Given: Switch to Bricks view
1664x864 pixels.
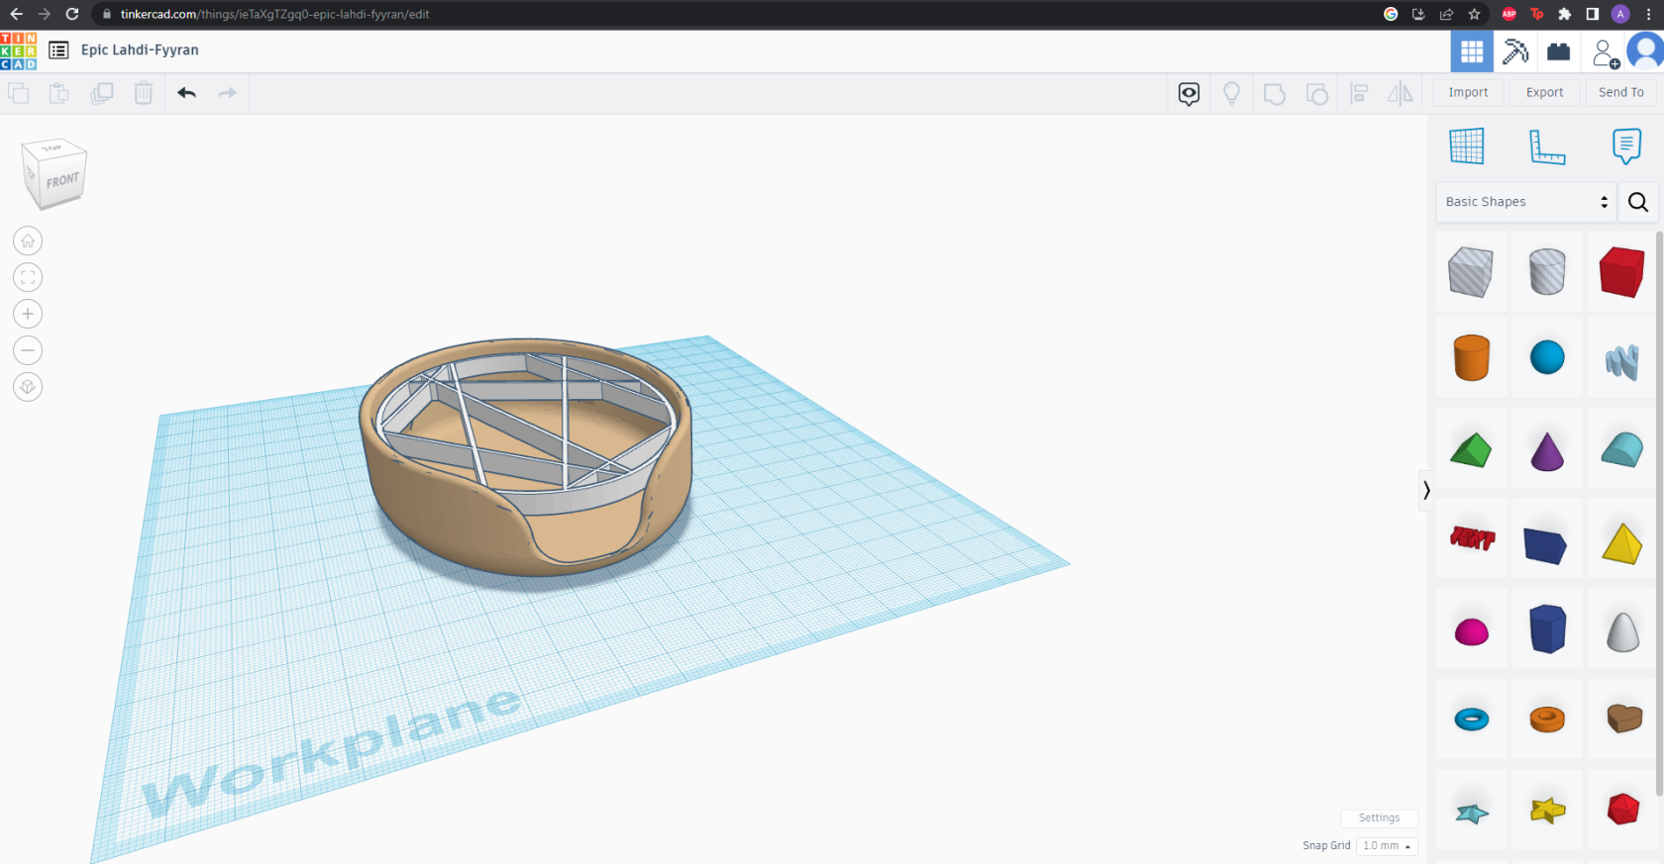Looking at the screenshot, I should (1559, 51).
